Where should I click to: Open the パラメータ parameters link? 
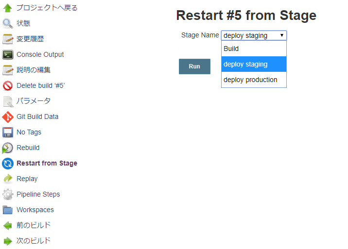click(34, 101)
